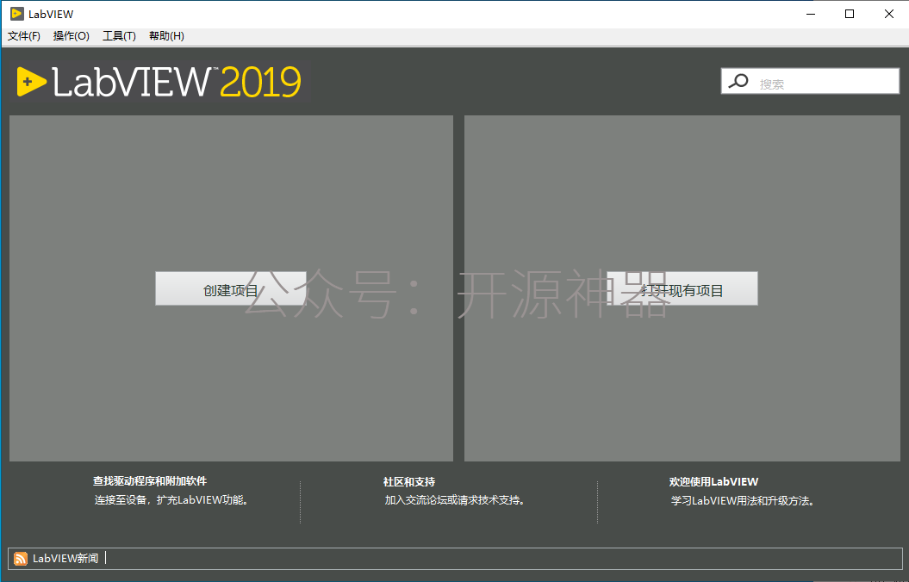The width and height of the screenshot is (909, 582).
Task: Click text 学习LabVIEW用法和升级方法。
Action: point(744,500)
